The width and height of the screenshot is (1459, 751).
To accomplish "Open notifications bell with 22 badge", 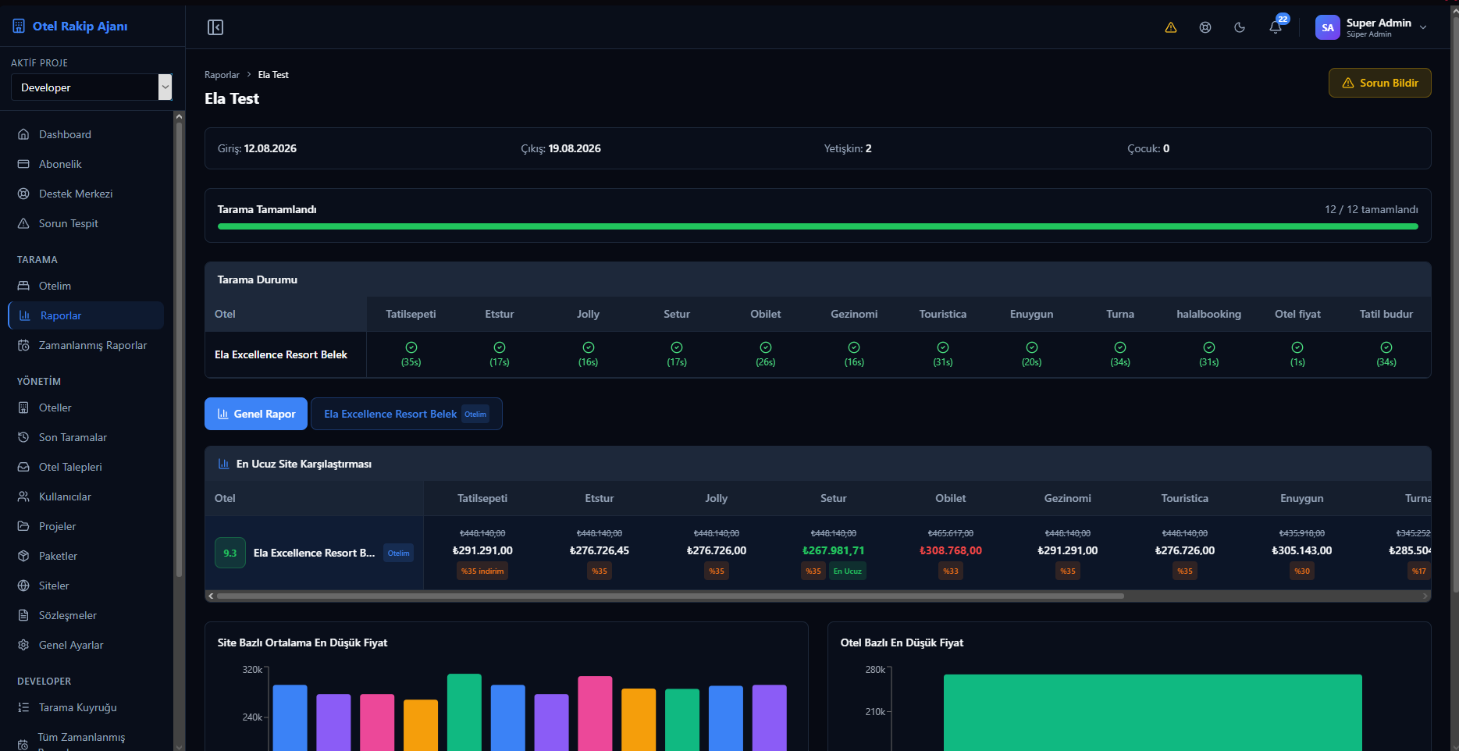I will (x=1276, y=27).
